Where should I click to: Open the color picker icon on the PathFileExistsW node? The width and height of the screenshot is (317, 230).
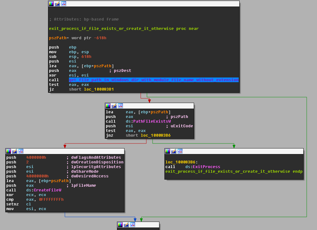pyautogui.click(x=108, y=106)
